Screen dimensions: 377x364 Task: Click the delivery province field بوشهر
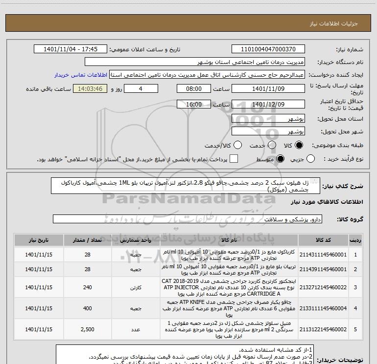click(x=268, y=119)
